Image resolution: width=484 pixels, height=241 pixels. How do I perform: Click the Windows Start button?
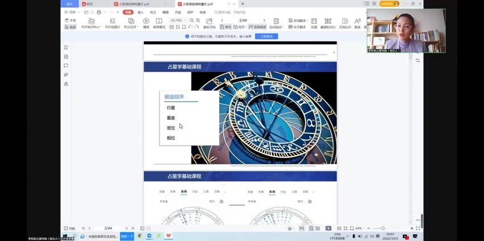pyautogui.click(x=65, y=236)
